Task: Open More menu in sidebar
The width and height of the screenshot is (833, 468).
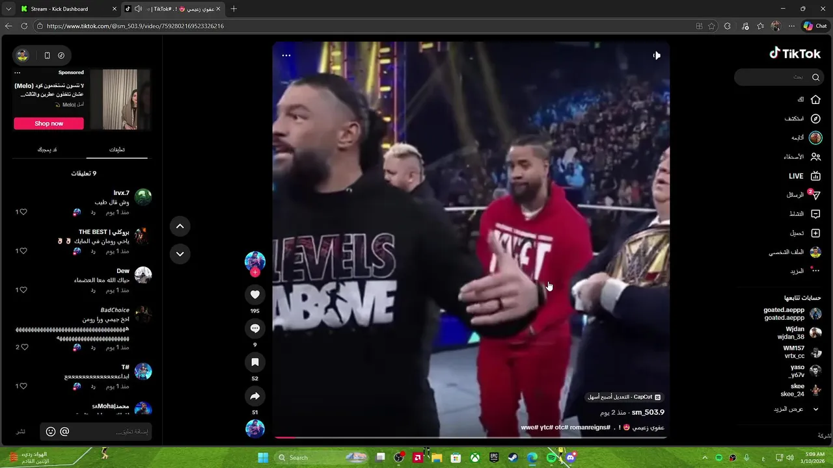Action: 806,271
